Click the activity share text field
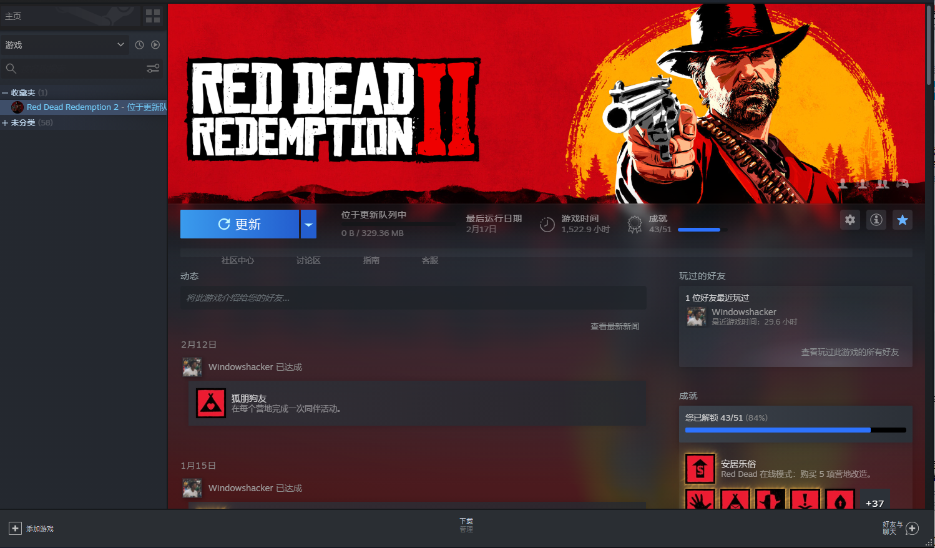Image resolution: width=935 pixels, height=548 pixels. point(413,298)
